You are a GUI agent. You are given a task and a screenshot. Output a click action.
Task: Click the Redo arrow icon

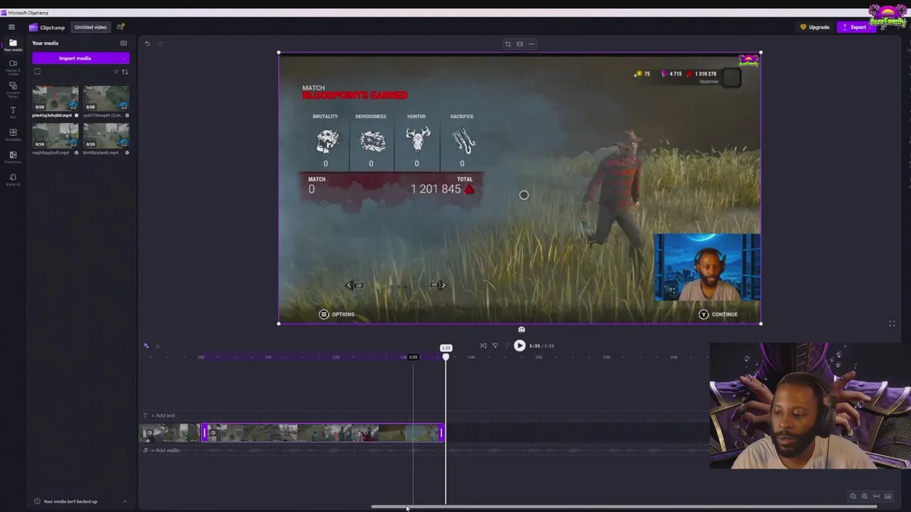point(160,43)
